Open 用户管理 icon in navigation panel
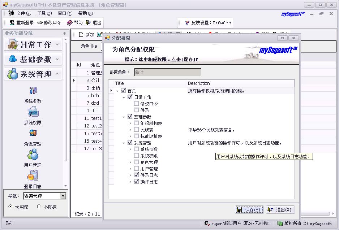The width and height of the screenshot is (339, 230). click(33, 155)
